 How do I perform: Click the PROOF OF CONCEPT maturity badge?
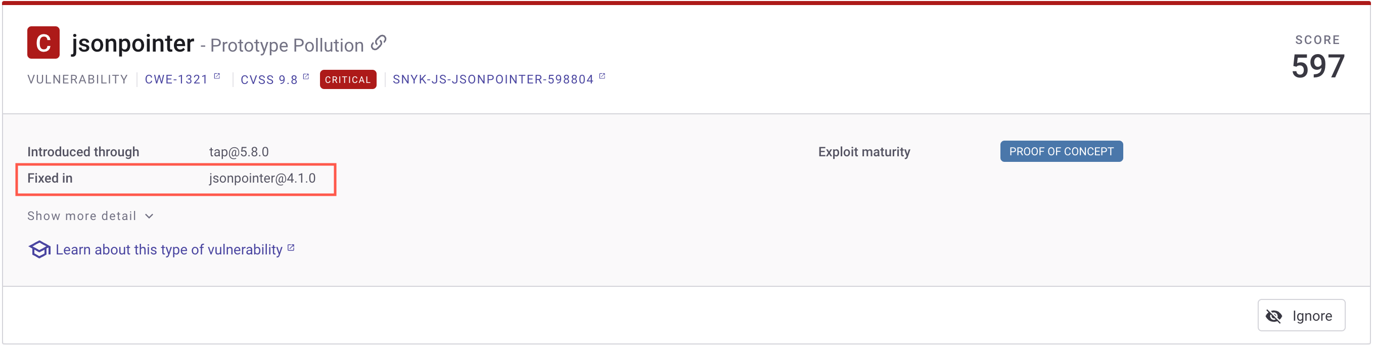click(x=1061, y=152)
